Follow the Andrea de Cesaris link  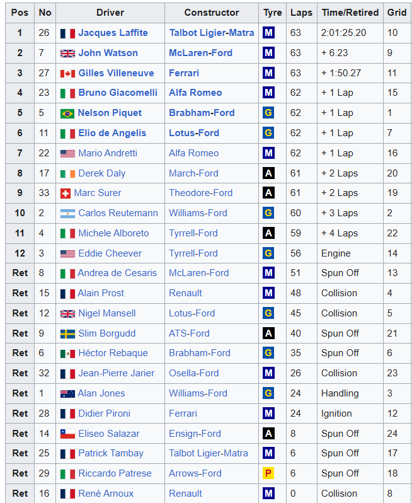(x=117, y=273)
